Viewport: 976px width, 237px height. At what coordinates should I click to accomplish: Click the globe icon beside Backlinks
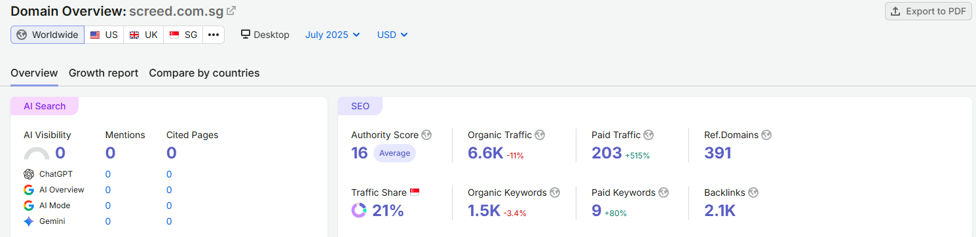point(753,192)
